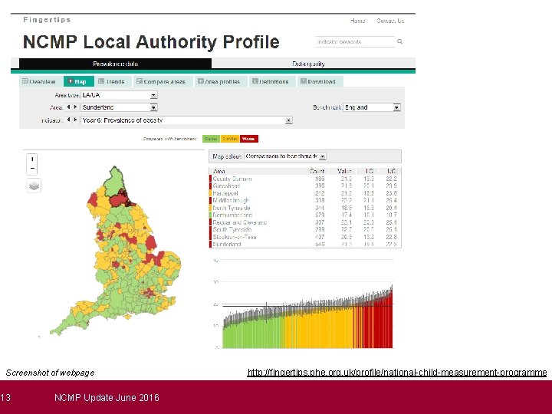Select North Tyneside row in table
Screen dimensions: 552x414
click(x=305, y=208)
